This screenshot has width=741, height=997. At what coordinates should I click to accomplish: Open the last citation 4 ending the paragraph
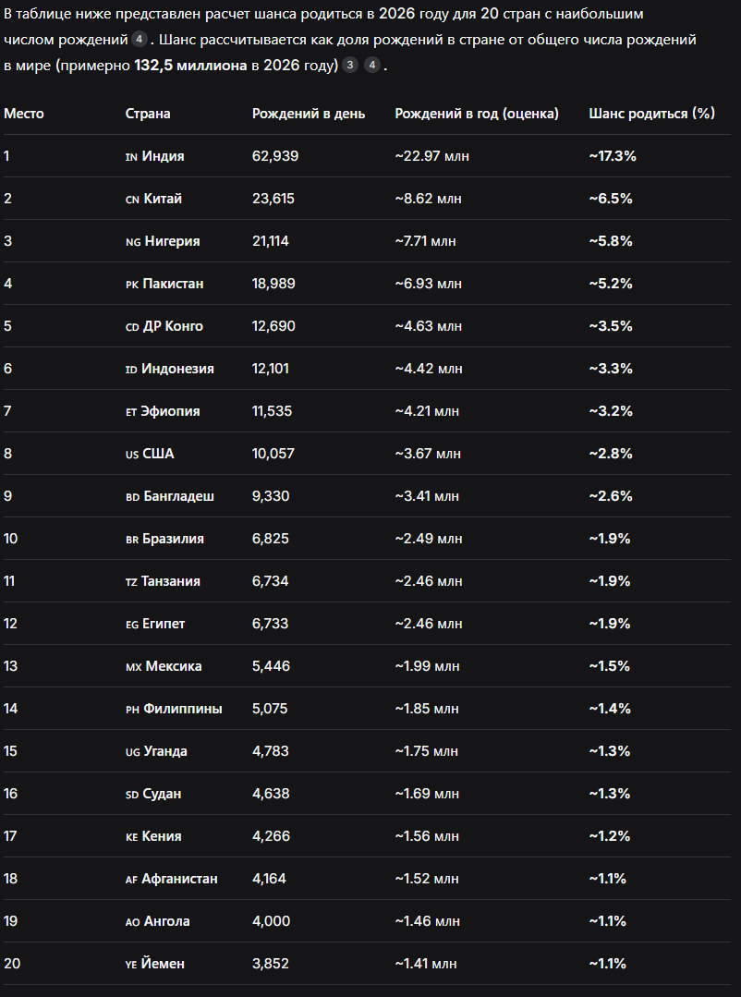point(372,66)
